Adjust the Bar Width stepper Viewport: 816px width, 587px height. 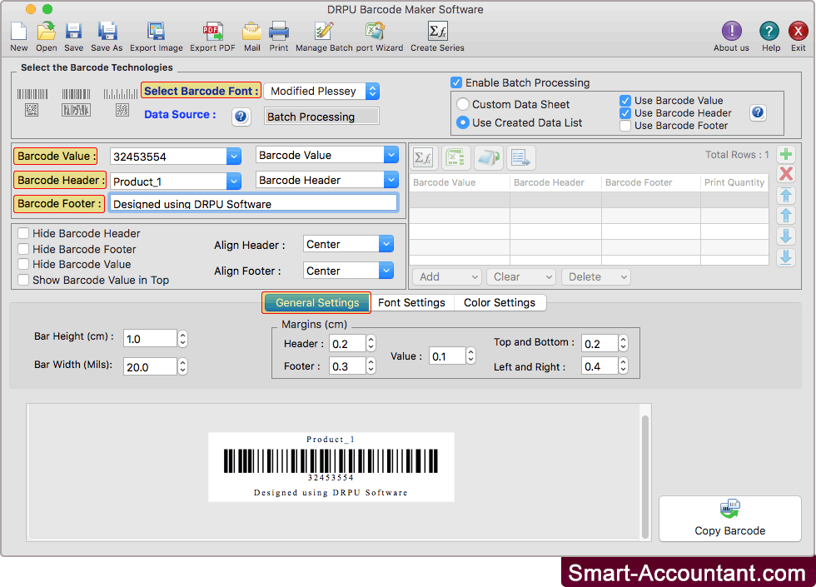(x=182, y=367)
